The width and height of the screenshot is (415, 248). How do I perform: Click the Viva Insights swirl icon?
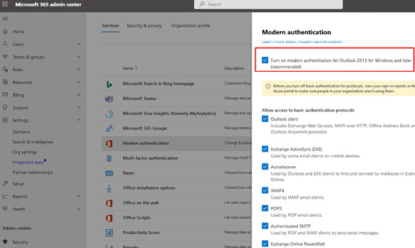[x=109, y=114]
